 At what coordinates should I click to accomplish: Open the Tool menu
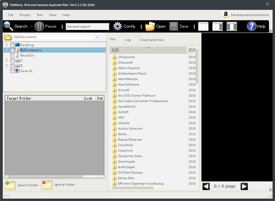click(x=39, y=15)
